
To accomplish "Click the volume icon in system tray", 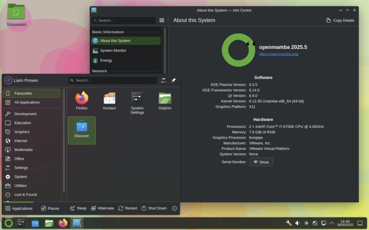I will coord(298,223).
